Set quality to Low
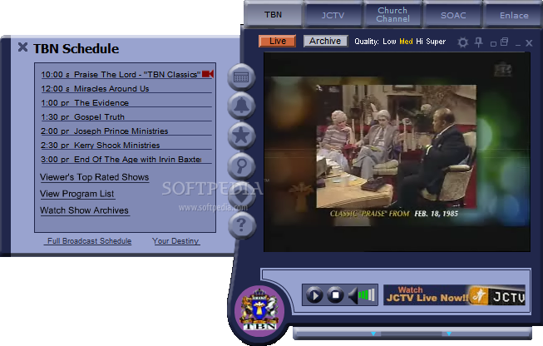This screenshot has height=346, width=543. (389, 42)
